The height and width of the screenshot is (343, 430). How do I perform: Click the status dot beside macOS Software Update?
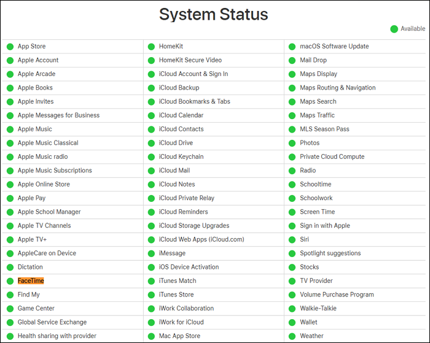pos(292,47)
